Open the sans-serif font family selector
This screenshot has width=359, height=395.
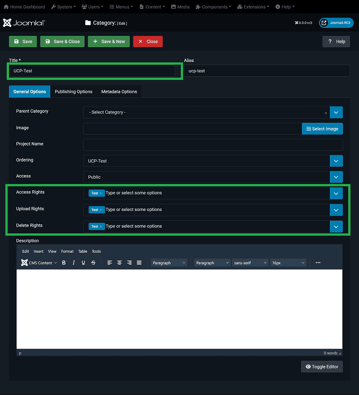point(250,263)
